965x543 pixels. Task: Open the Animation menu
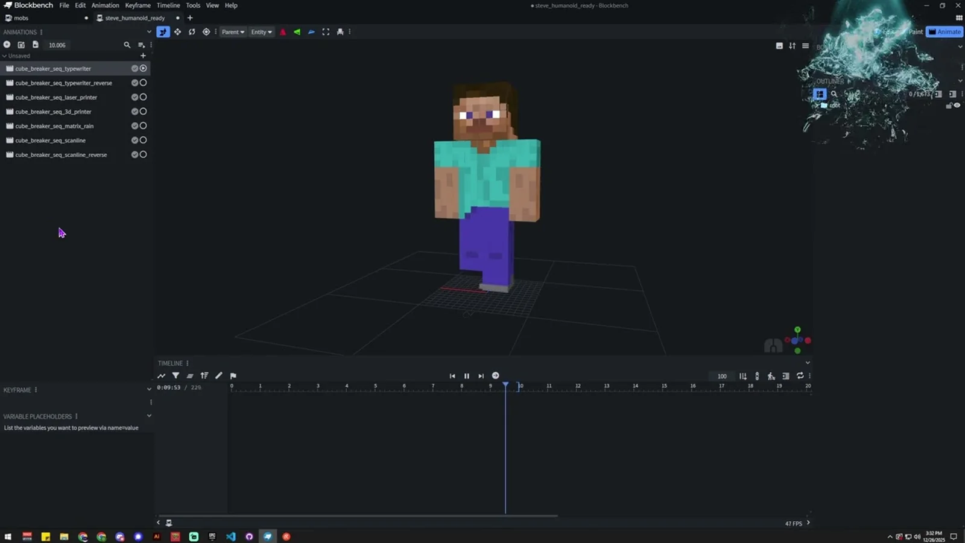tap(105, 5)
